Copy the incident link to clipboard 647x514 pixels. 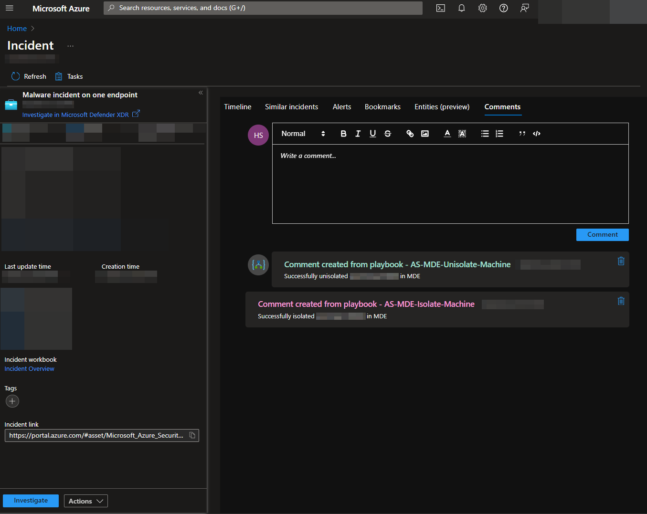pyautogui.click(x=192, y=435)
